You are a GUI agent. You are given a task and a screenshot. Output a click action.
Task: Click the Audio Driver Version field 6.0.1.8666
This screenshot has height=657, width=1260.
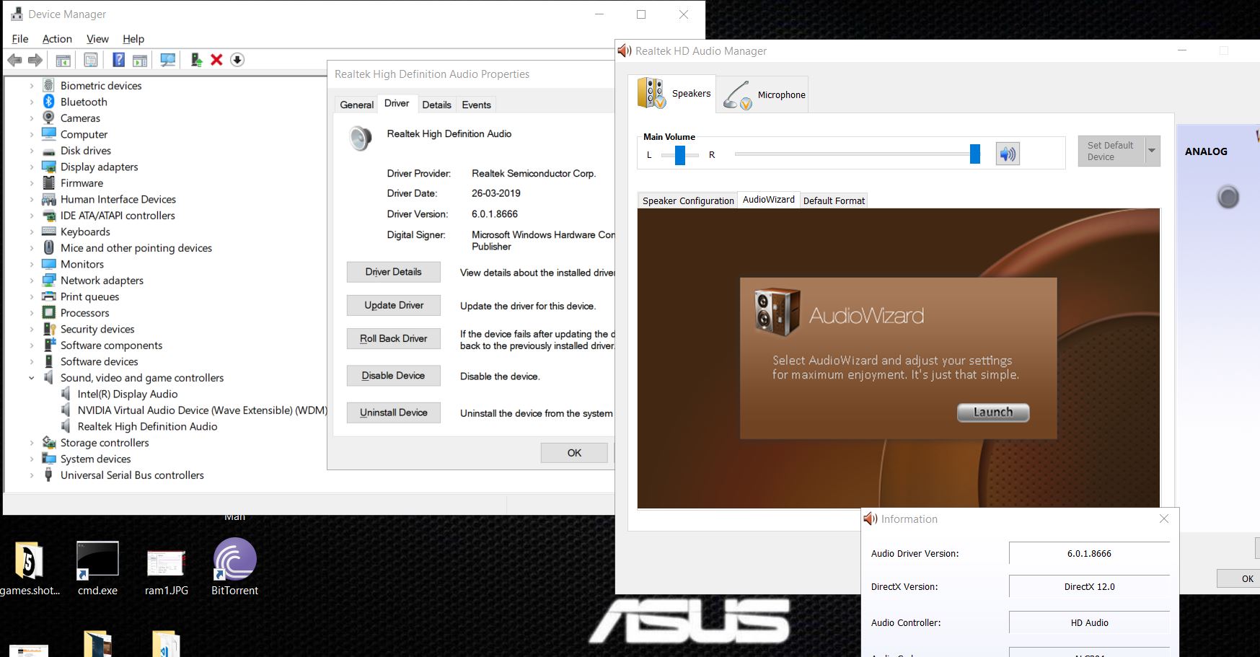coord(1089,553)
